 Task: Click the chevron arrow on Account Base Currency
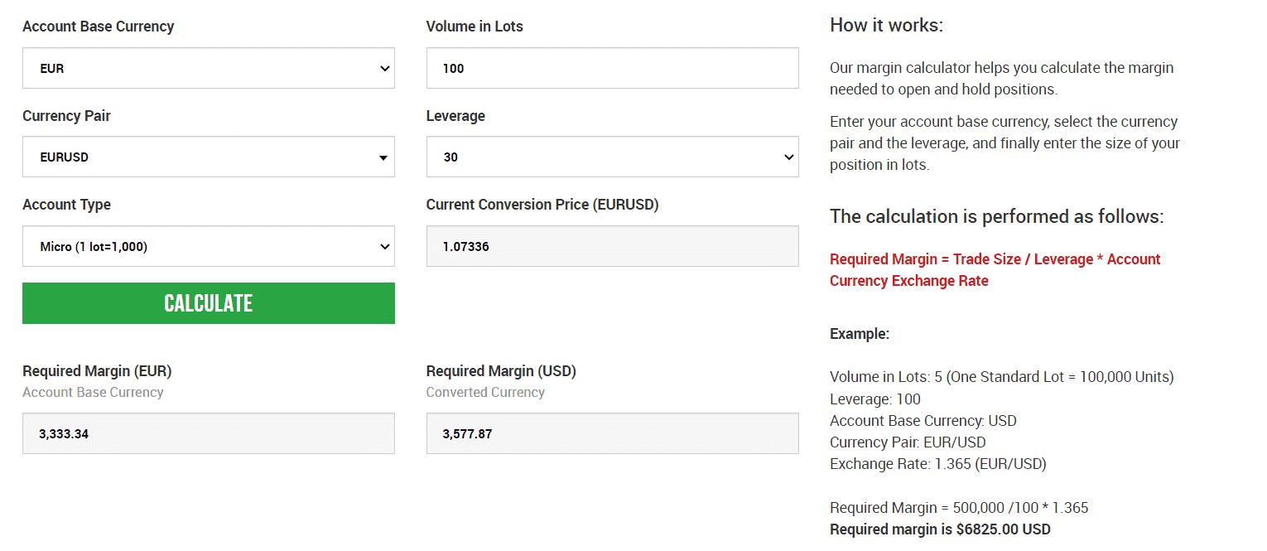point(384,69)
